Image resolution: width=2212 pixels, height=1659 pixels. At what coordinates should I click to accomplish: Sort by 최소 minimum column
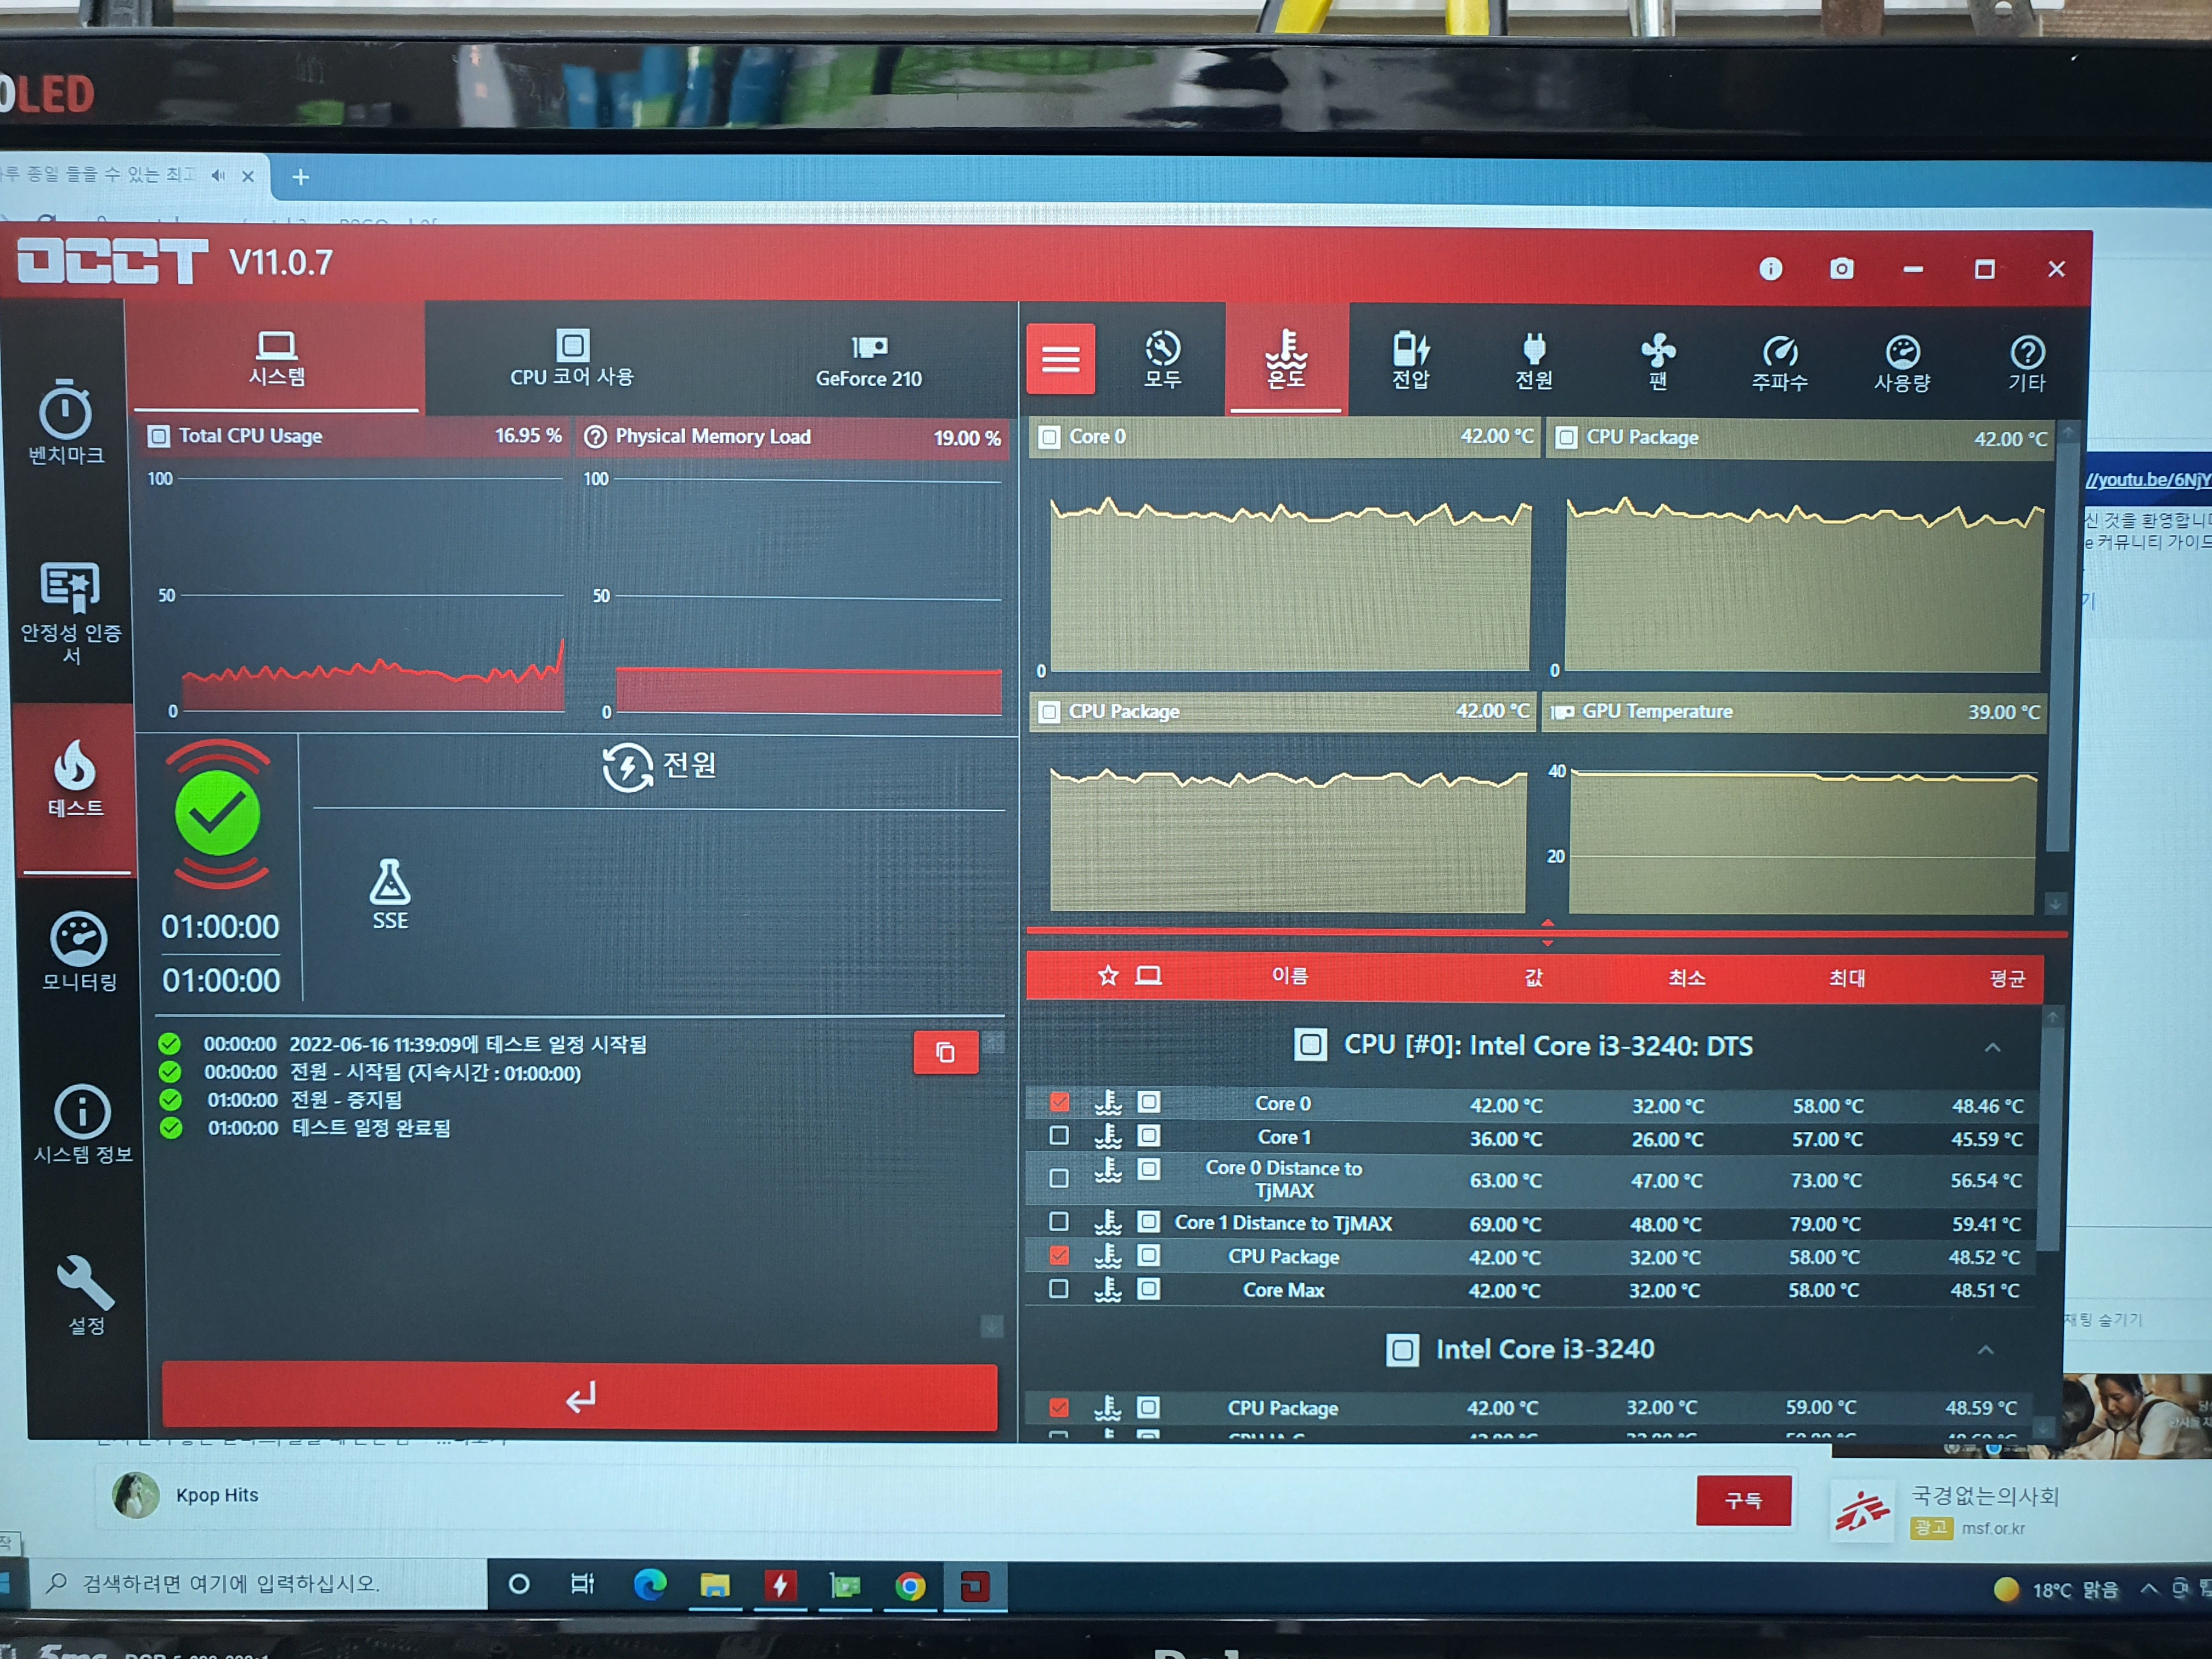click(x=1686, y=977)
